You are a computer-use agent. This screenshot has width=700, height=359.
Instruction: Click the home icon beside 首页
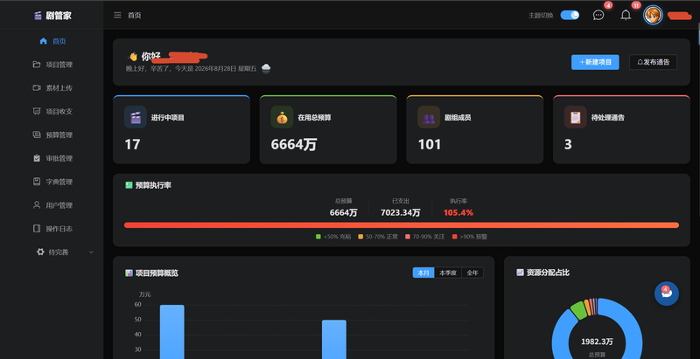(43, 41)
